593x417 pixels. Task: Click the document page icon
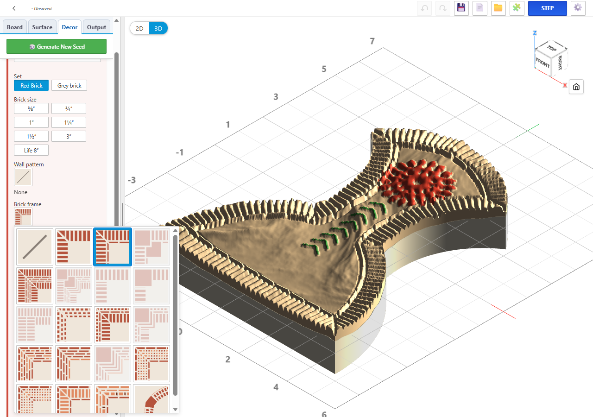pyautogui.click(x=479, y=8)
